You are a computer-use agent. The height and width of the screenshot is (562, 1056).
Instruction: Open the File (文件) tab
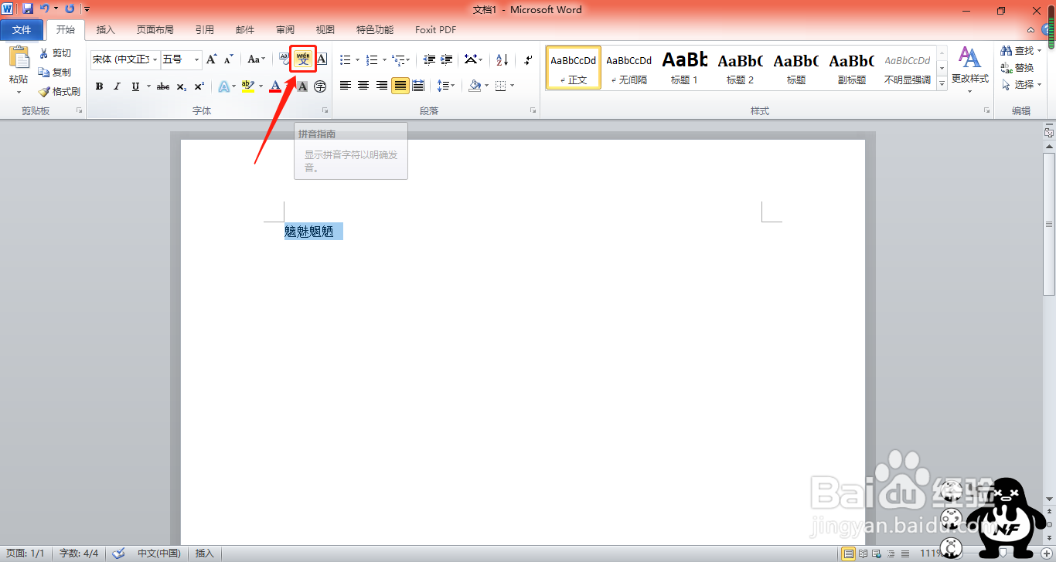click(x=22, y=30)
